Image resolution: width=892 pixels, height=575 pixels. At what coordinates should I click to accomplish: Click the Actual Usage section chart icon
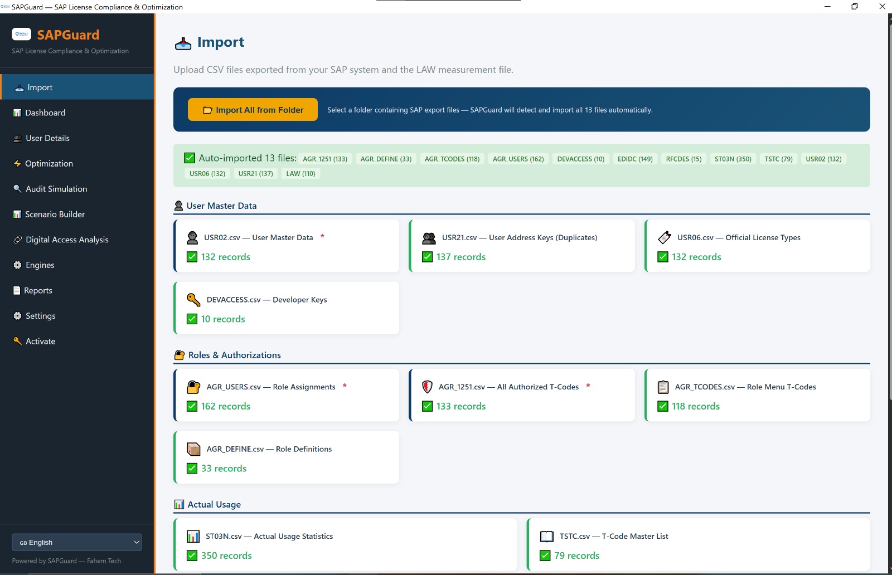point(179,504)
